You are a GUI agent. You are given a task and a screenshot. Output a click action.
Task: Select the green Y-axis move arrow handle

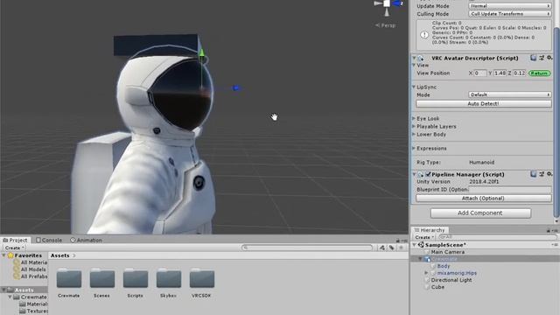pos(202,52)
